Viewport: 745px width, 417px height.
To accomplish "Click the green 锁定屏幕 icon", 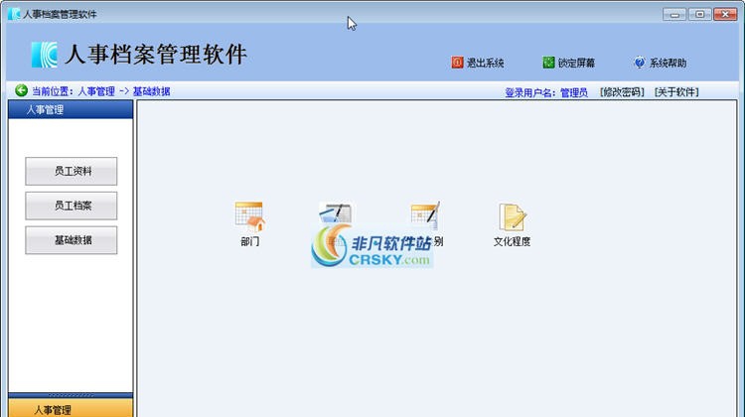I will coord(548,63).
